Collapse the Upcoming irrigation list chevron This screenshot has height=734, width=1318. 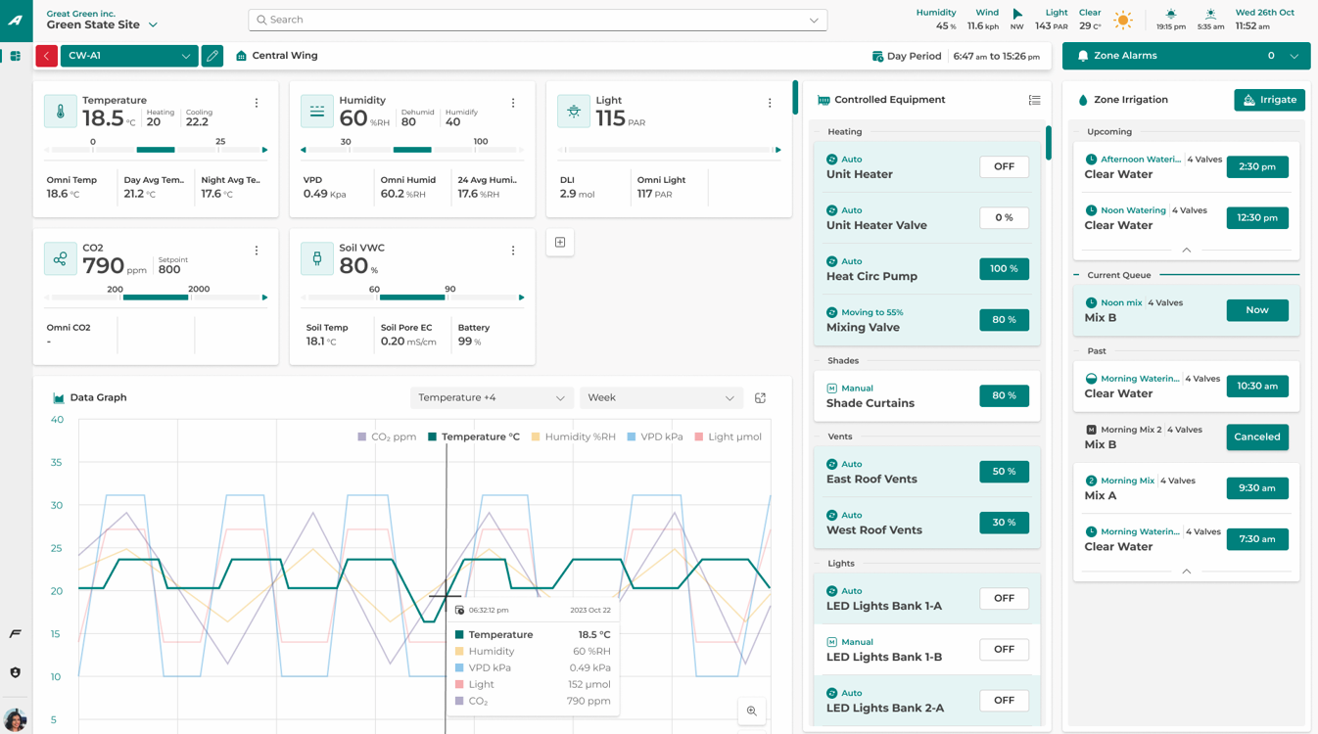(x=1186, y=251)
